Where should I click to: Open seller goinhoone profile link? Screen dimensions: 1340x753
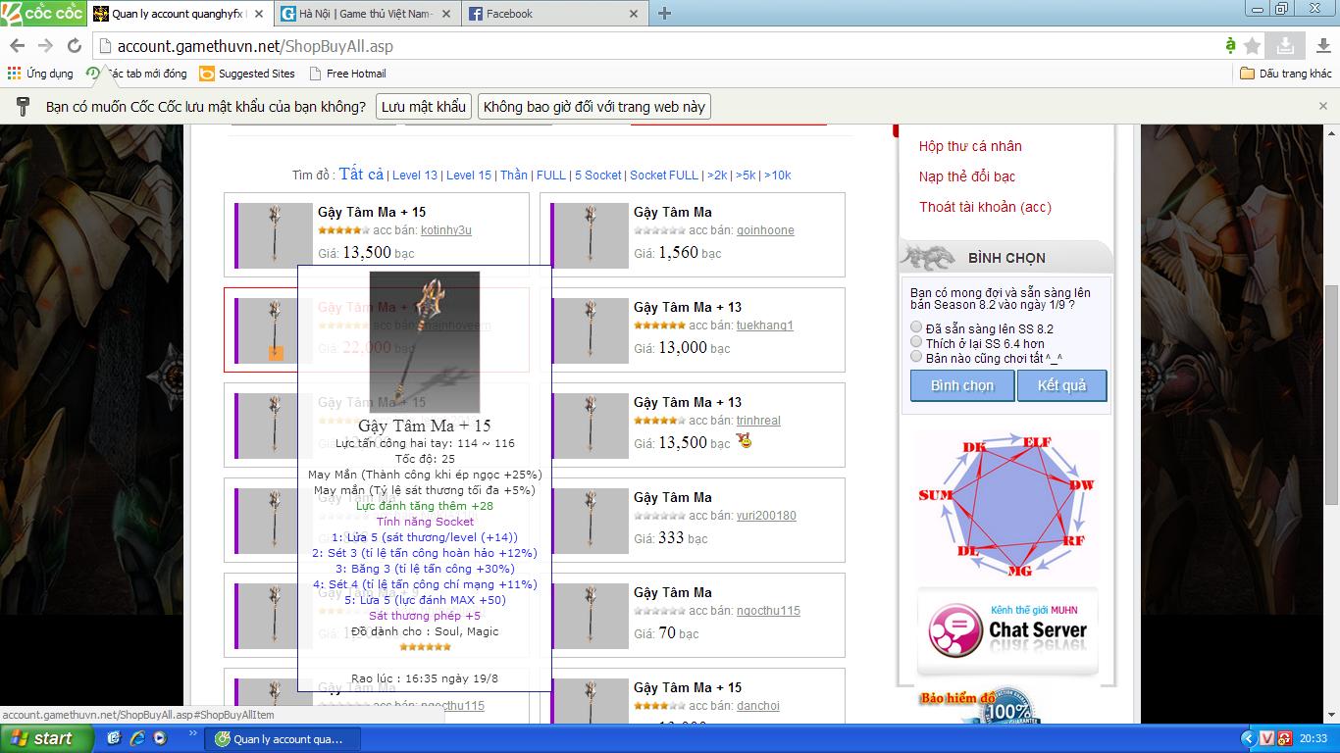(765, 230)
